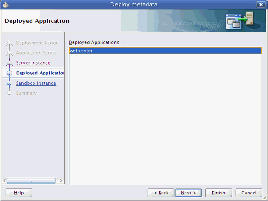Select webcenter in Deployed Applications list
Screen dimensions: 268x201
pyautogui.click(x=165, y=51)
